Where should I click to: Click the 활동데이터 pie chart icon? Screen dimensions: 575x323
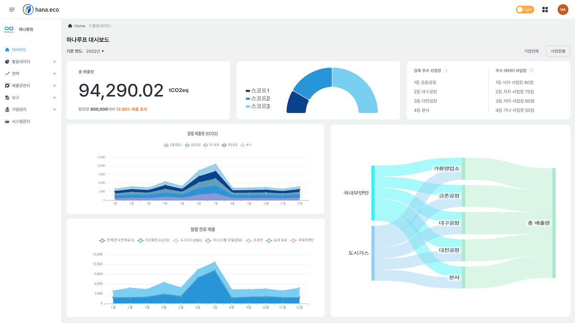7,62
